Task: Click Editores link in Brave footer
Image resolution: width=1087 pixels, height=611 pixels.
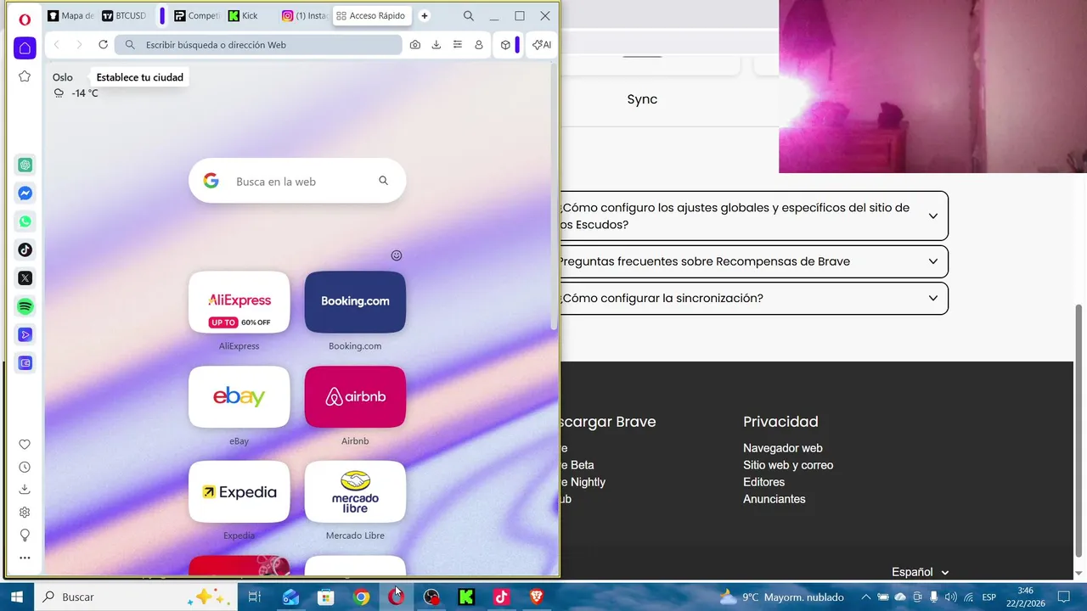Action: [x=763, y=482]
